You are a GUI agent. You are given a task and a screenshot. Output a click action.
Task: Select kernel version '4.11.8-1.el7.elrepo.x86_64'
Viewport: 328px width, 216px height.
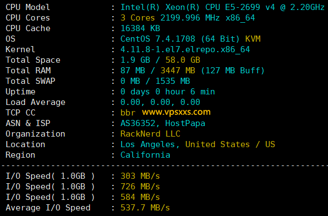click(x=185, y=49)
